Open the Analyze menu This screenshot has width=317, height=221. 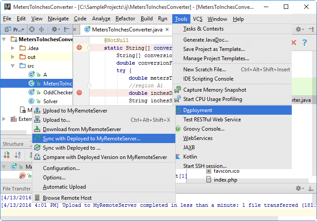101,19
